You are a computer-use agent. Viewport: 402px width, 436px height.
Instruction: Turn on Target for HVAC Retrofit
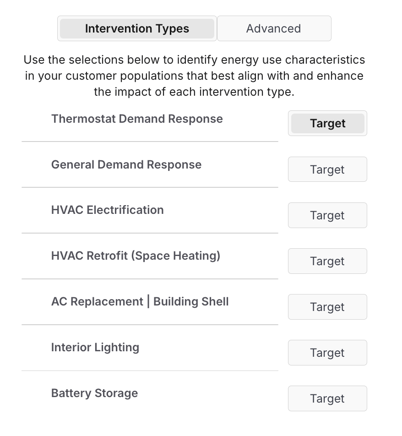(x=327, y=261)
